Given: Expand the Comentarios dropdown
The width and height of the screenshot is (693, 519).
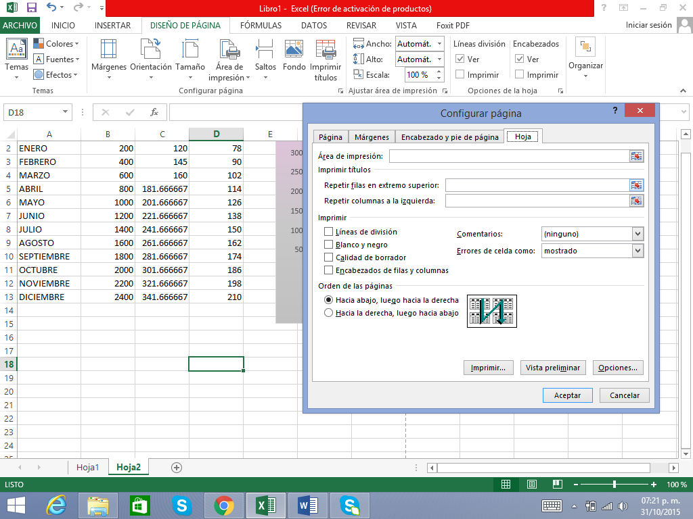Looking at the screenshot, I should (x=638, y=234).
